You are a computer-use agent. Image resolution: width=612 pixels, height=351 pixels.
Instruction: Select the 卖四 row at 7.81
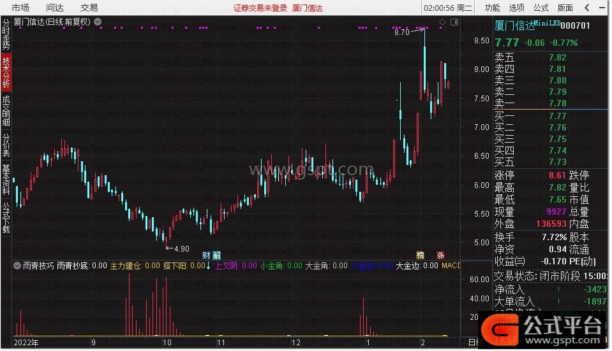point(551,69)
